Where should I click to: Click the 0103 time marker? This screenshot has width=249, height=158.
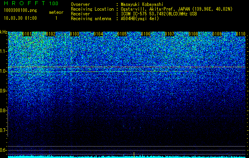(74, 34)
